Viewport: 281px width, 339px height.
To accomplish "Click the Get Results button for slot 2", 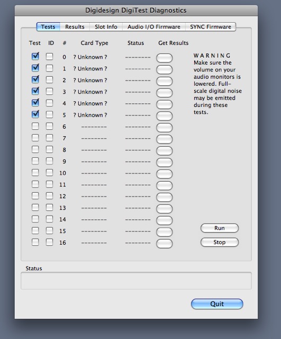I will (x=165, y=81).
